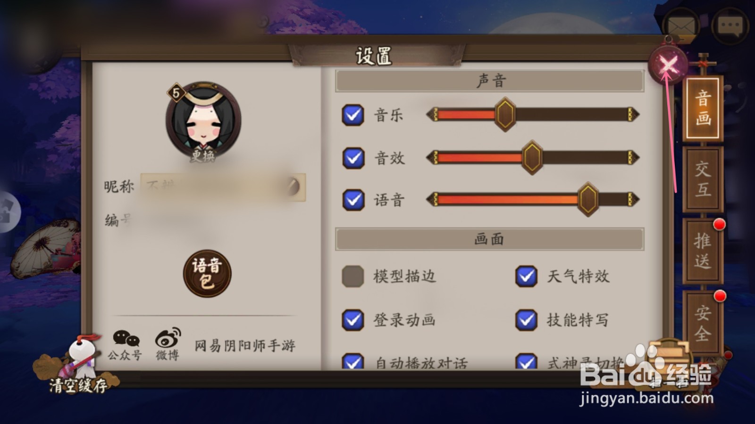Switch to the 交互 interaction tab

703,179
